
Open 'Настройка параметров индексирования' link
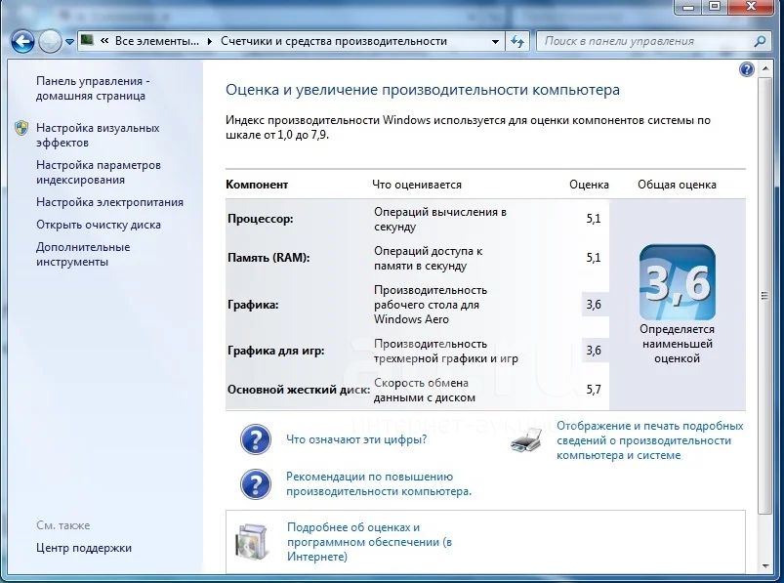[x=98, y=173]
